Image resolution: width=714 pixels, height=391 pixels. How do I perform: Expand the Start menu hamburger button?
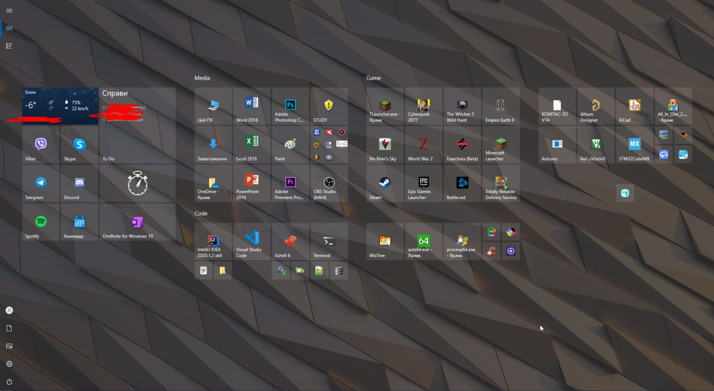click(x=9, y=11)
